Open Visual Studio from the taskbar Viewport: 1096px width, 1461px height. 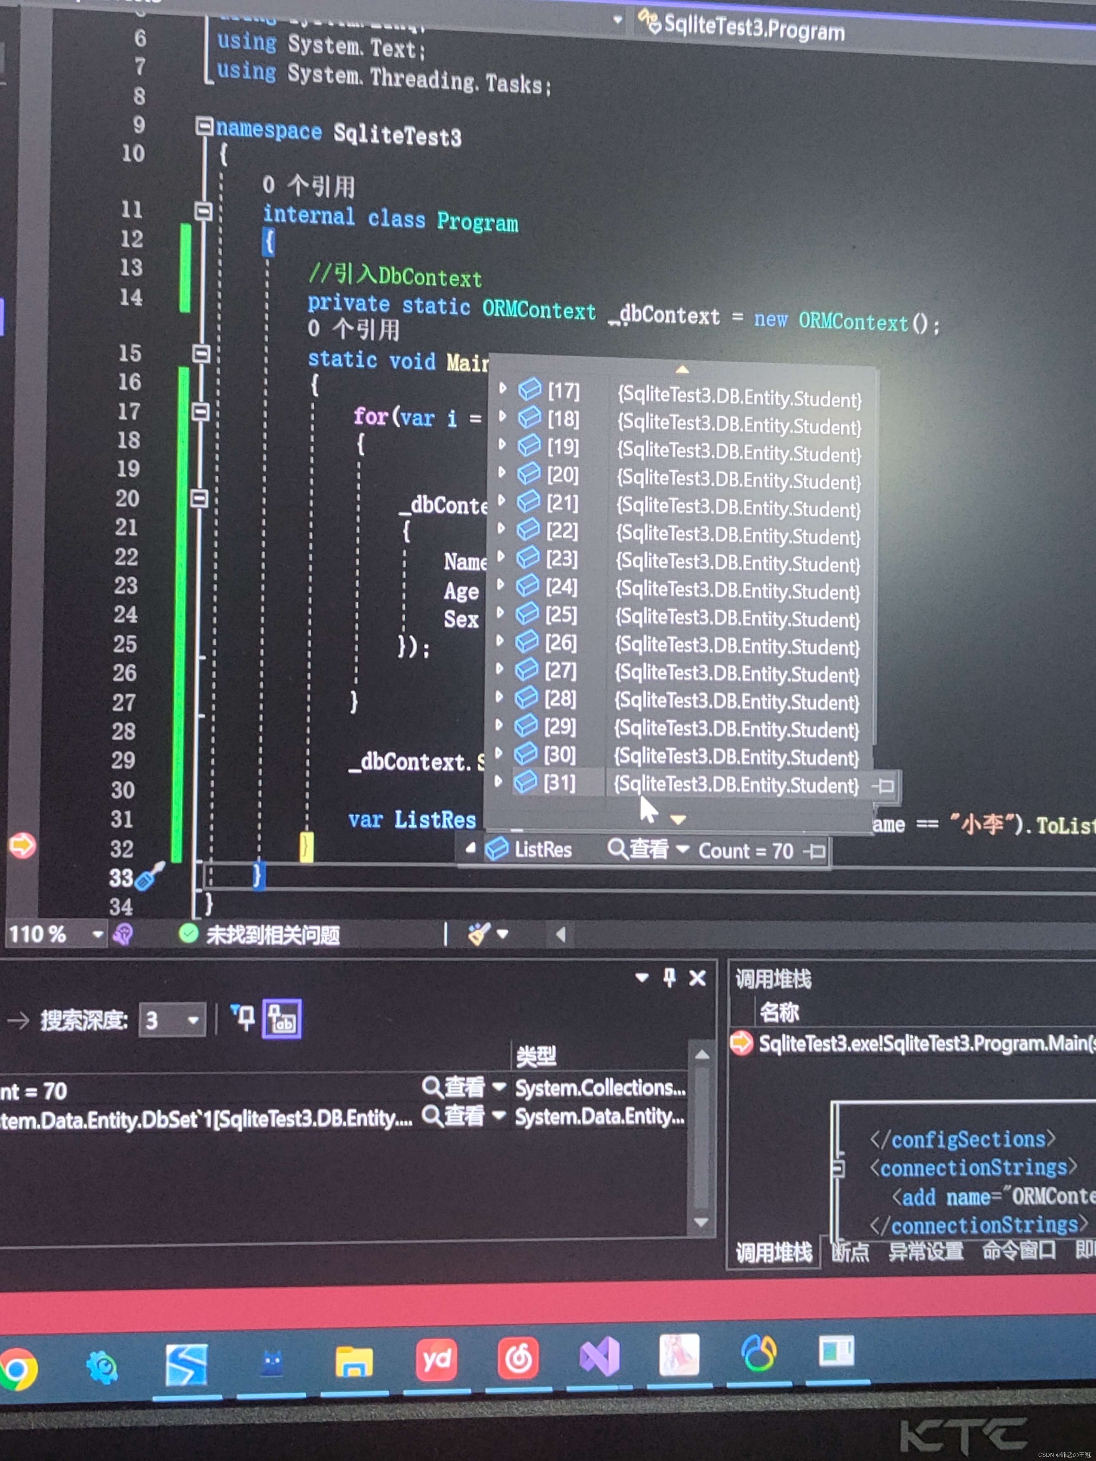click(x=600, y=1357)
